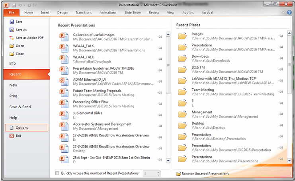Open the 2016 TM folder icon
The image size is (295, 181).
click(x=182, y=69)
